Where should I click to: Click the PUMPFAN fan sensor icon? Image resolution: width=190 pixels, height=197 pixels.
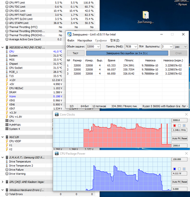pyautogui.click(x=7, y=125)
